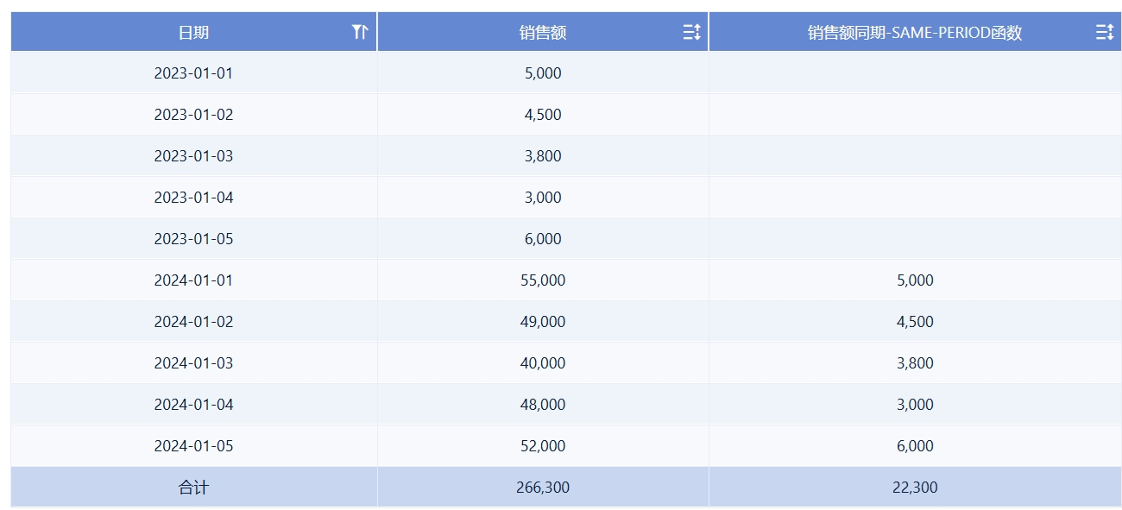Select the 22,300 same-period total cell

coord(915,488)
